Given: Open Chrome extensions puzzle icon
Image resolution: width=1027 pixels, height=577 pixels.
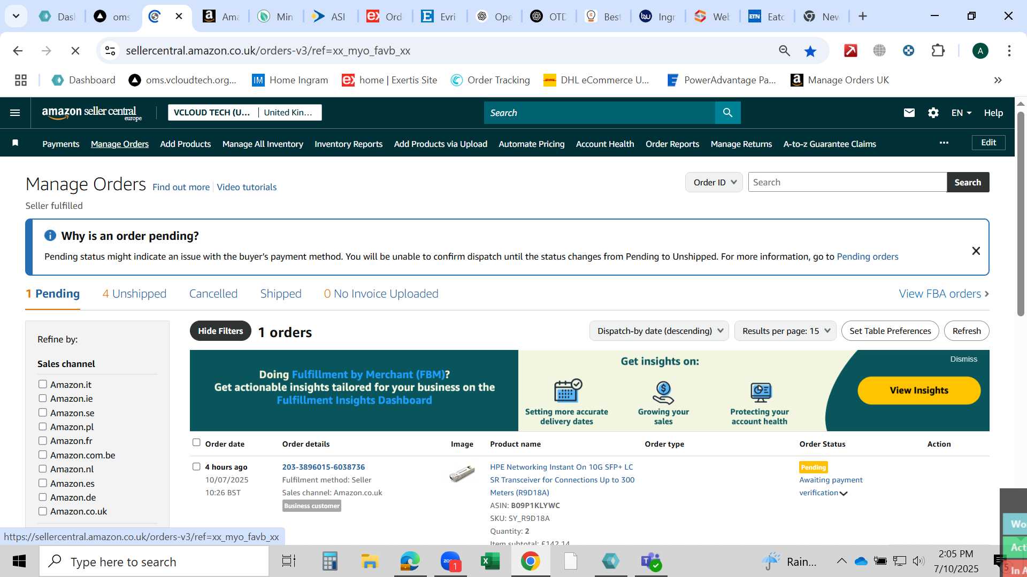Looking at the screenshot, I should tap(938, 51).
